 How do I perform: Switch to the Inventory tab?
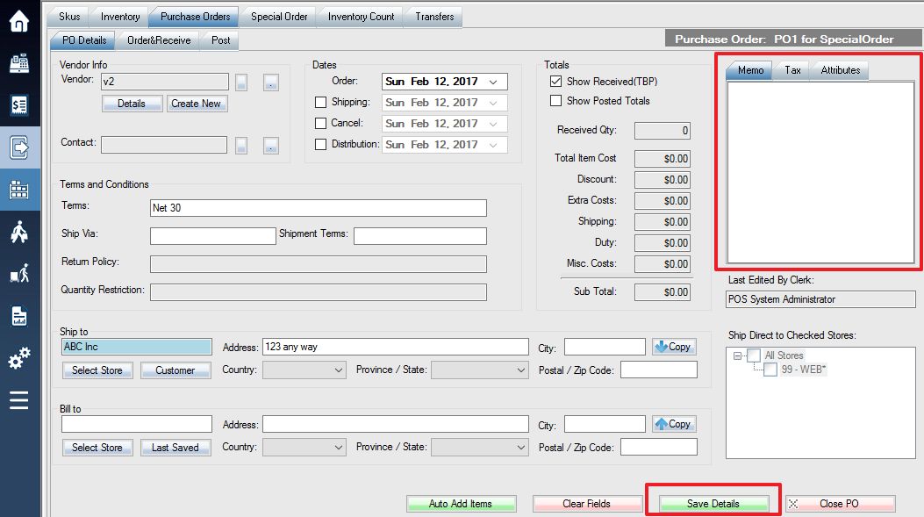click(120, 17)
